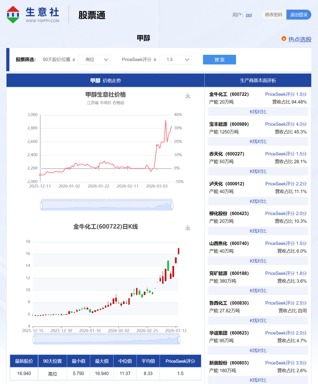Select stock name 赤天化 (600227)

click(227, 154)
